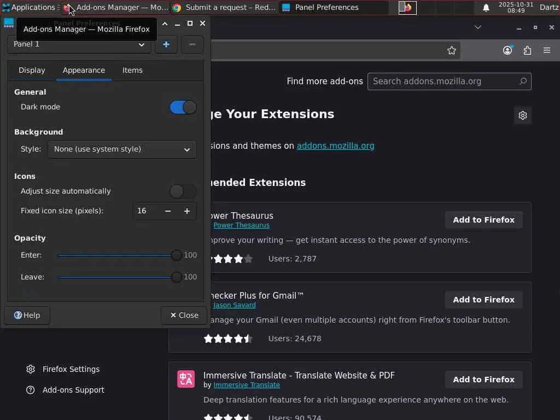Enable Adjust size automatically toggle
The image size is (560, 420).
tap(183, 191)
